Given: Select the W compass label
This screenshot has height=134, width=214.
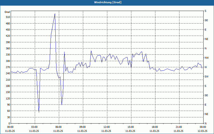Looking at the screenshot, I should [x=206, y=67].
